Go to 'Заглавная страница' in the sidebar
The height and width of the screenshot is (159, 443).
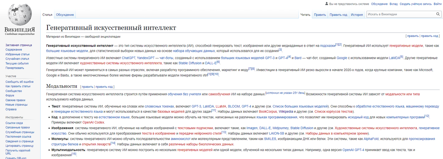[x=18, y=44]
